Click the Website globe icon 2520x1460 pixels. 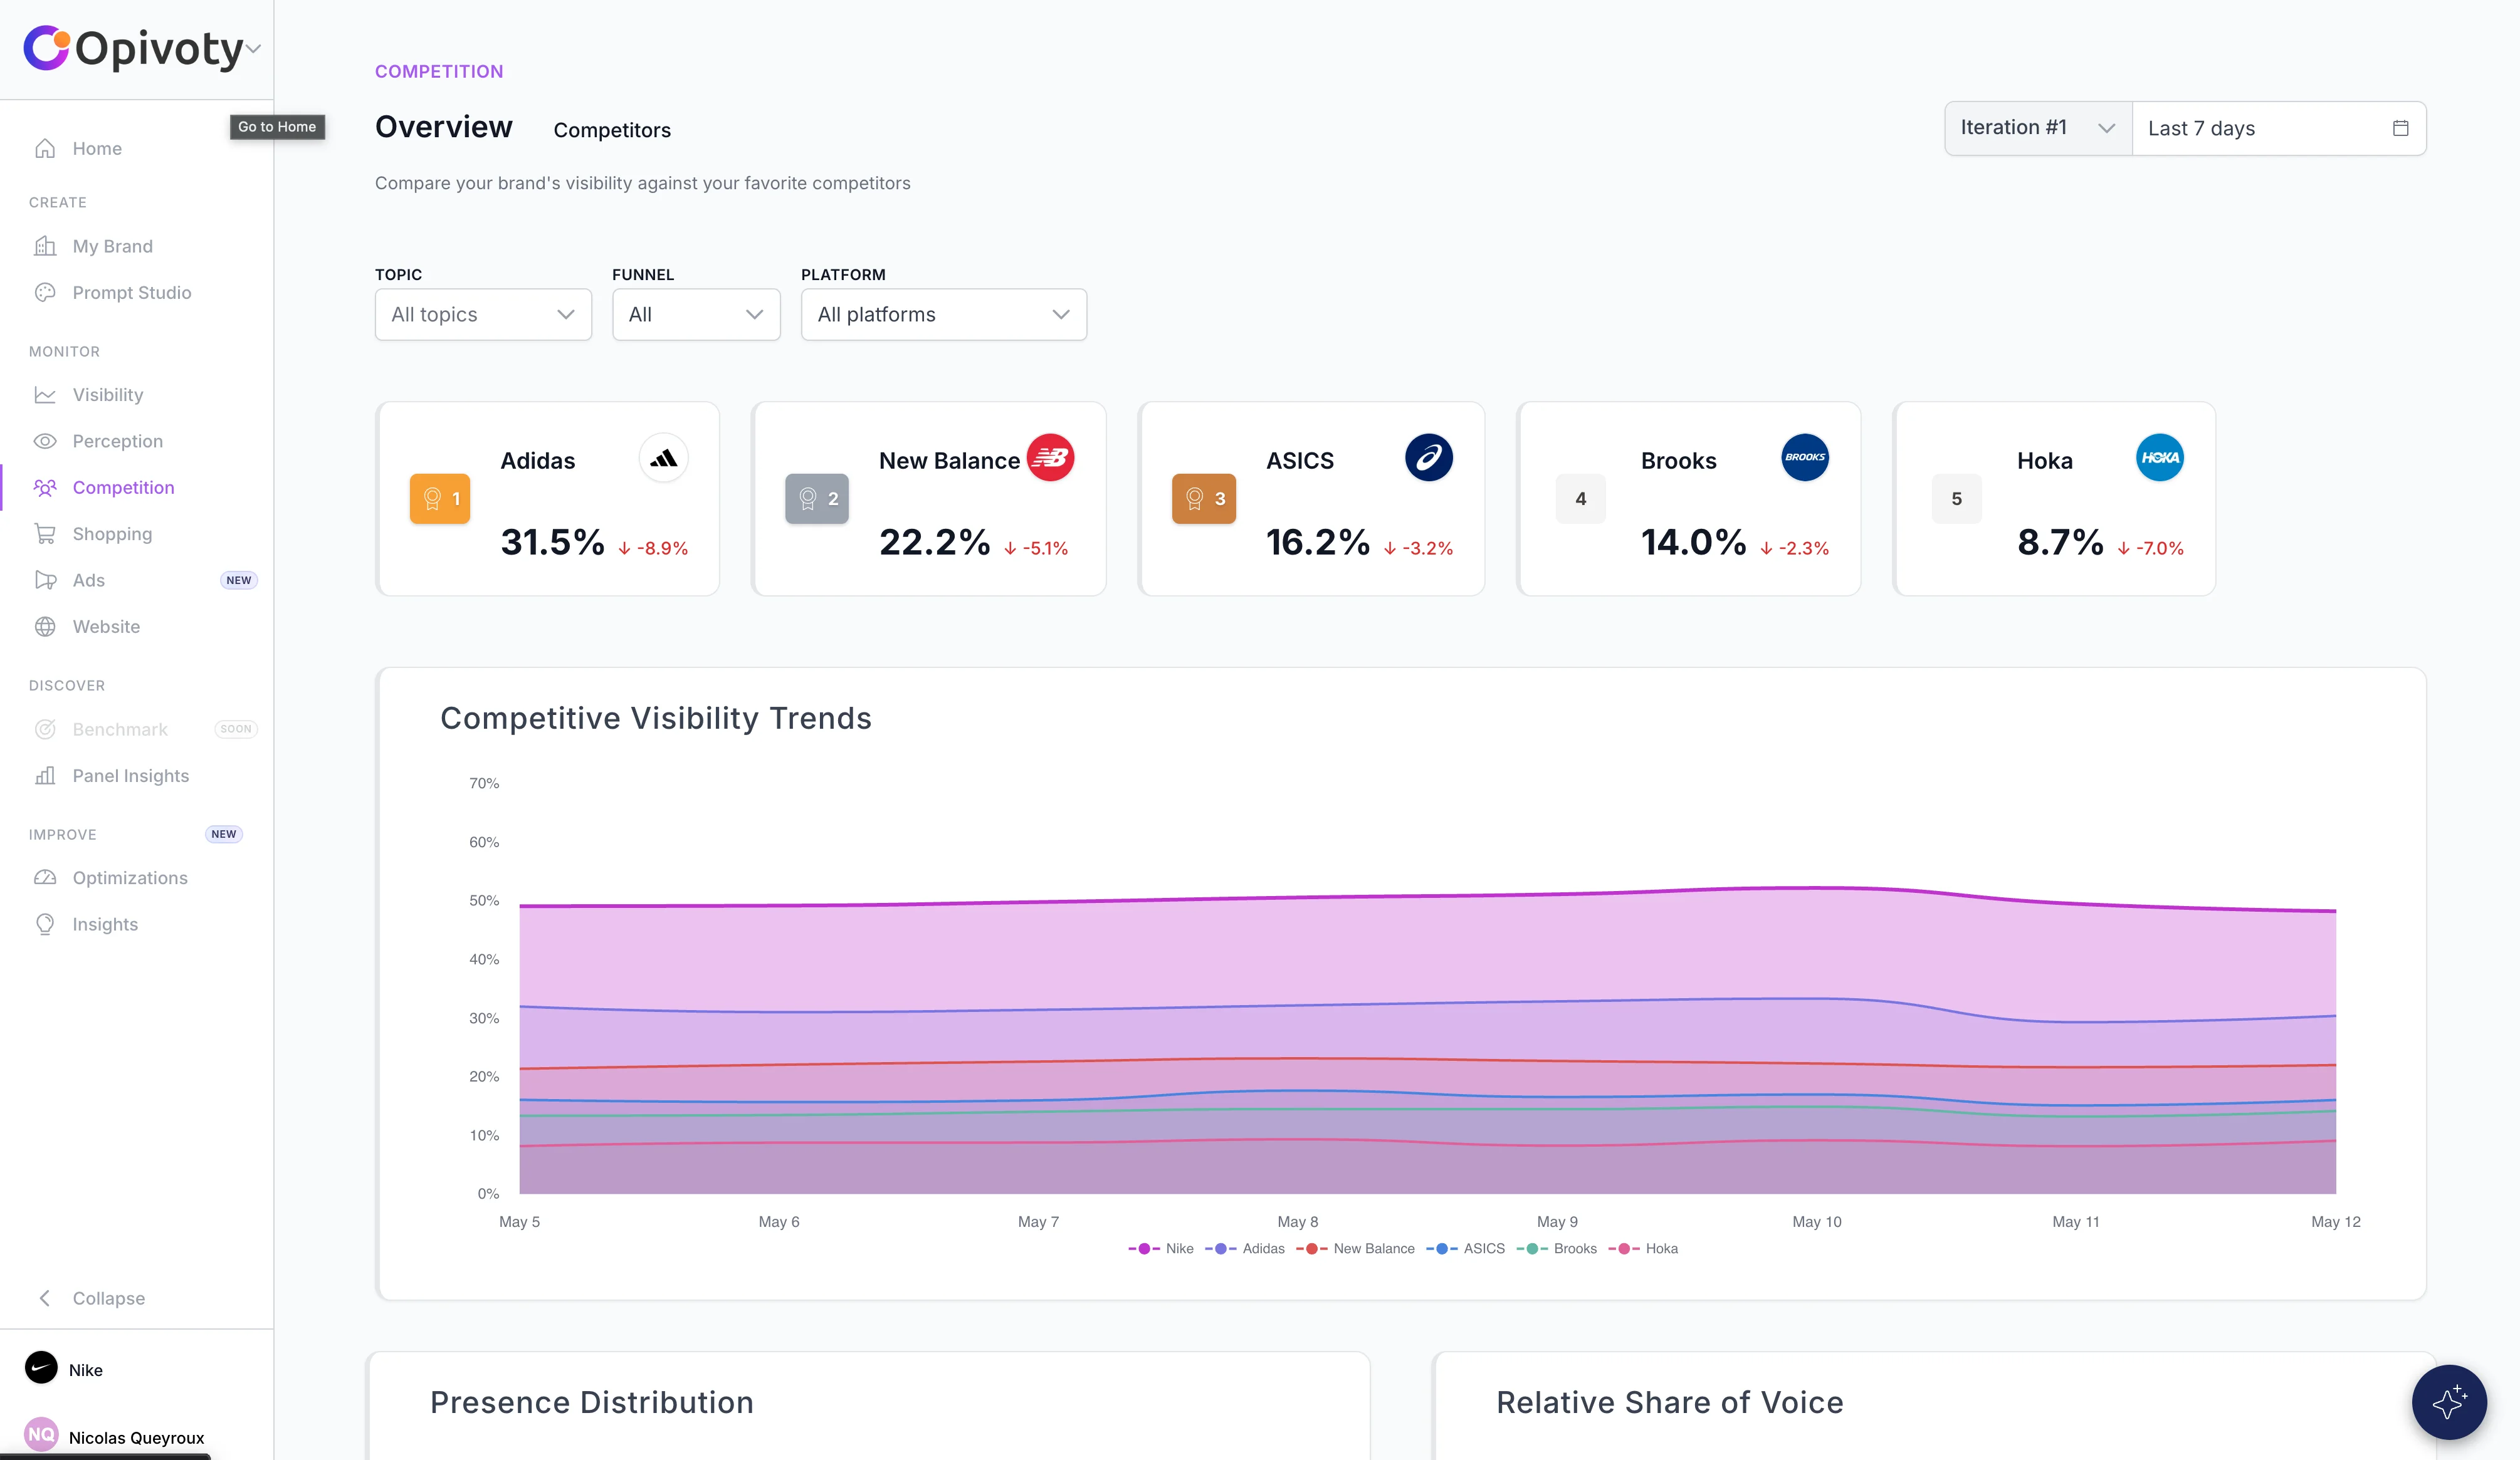pyautogui.click(x=45, y=627)
